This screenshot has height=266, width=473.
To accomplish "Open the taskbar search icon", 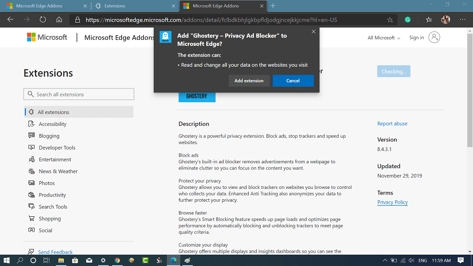I will coord(20,260).
